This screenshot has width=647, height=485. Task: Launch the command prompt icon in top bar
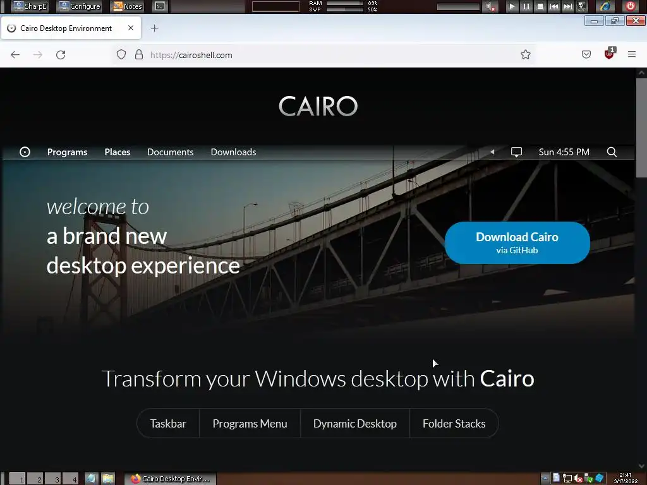(160, 6)
